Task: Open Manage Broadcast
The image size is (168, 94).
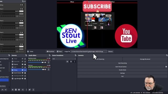Action: tap(145, 59)
